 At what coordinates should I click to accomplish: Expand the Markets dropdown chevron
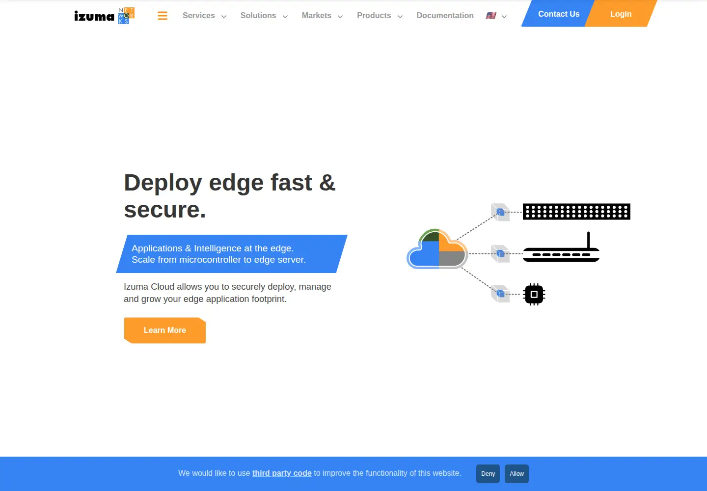340,17
